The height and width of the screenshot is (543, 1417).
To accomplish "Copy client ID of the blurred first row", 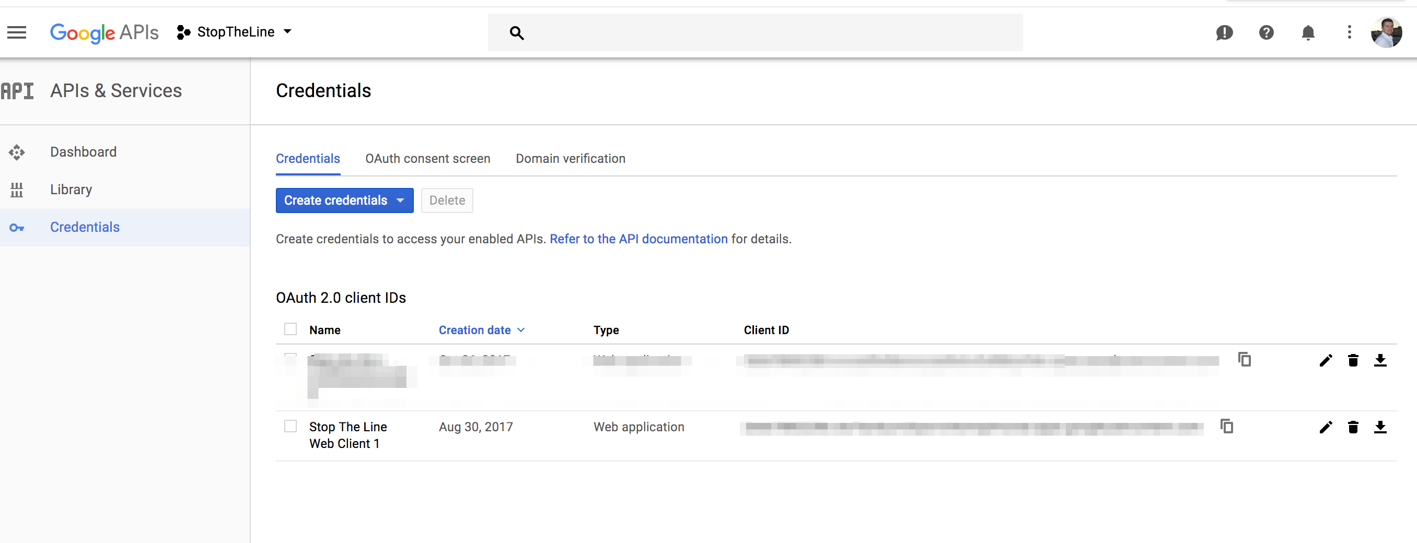I will point(1244,359).
